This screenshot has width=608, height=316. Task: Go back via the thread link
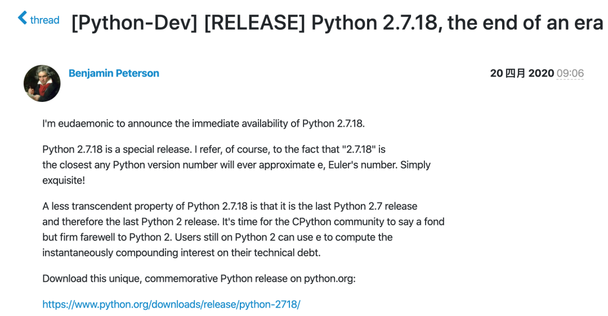tap(44, 20)
